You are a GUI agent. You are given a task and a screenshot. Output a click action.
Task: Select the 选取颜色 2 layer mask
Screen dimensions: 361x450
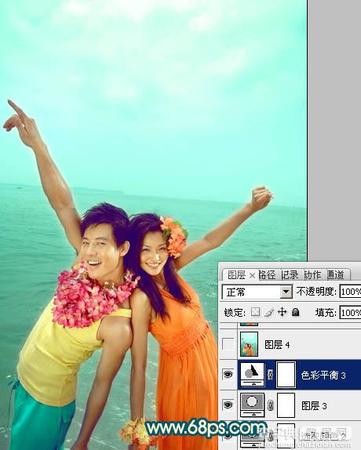click(x=286, y=436)
